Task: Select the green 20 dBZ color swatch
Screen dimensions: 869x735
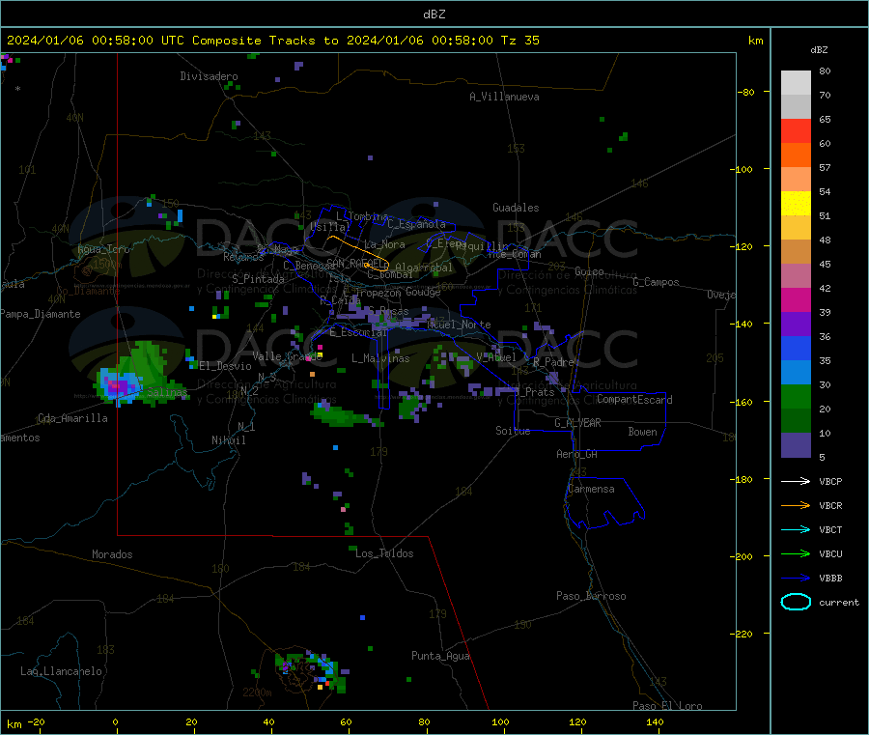Action: click(796, 396)
